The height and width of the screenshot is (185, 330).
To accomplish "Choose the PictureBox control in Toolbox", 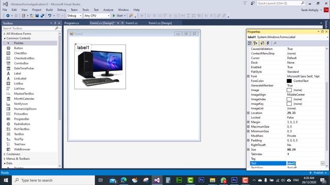I will (x=29, y=114).
